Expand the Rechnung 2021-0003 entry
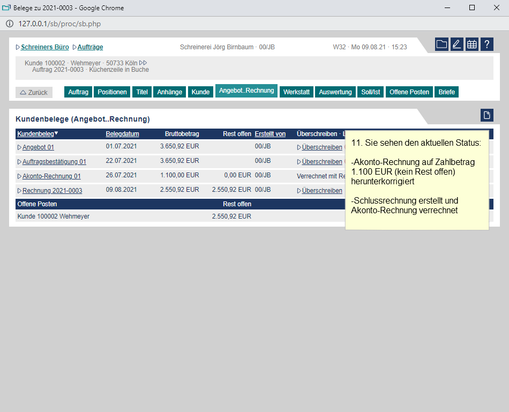 pos(19,191)
